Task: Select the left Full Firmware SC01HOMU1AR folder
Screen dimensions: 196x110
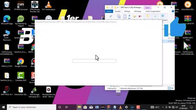Action: 7,50
